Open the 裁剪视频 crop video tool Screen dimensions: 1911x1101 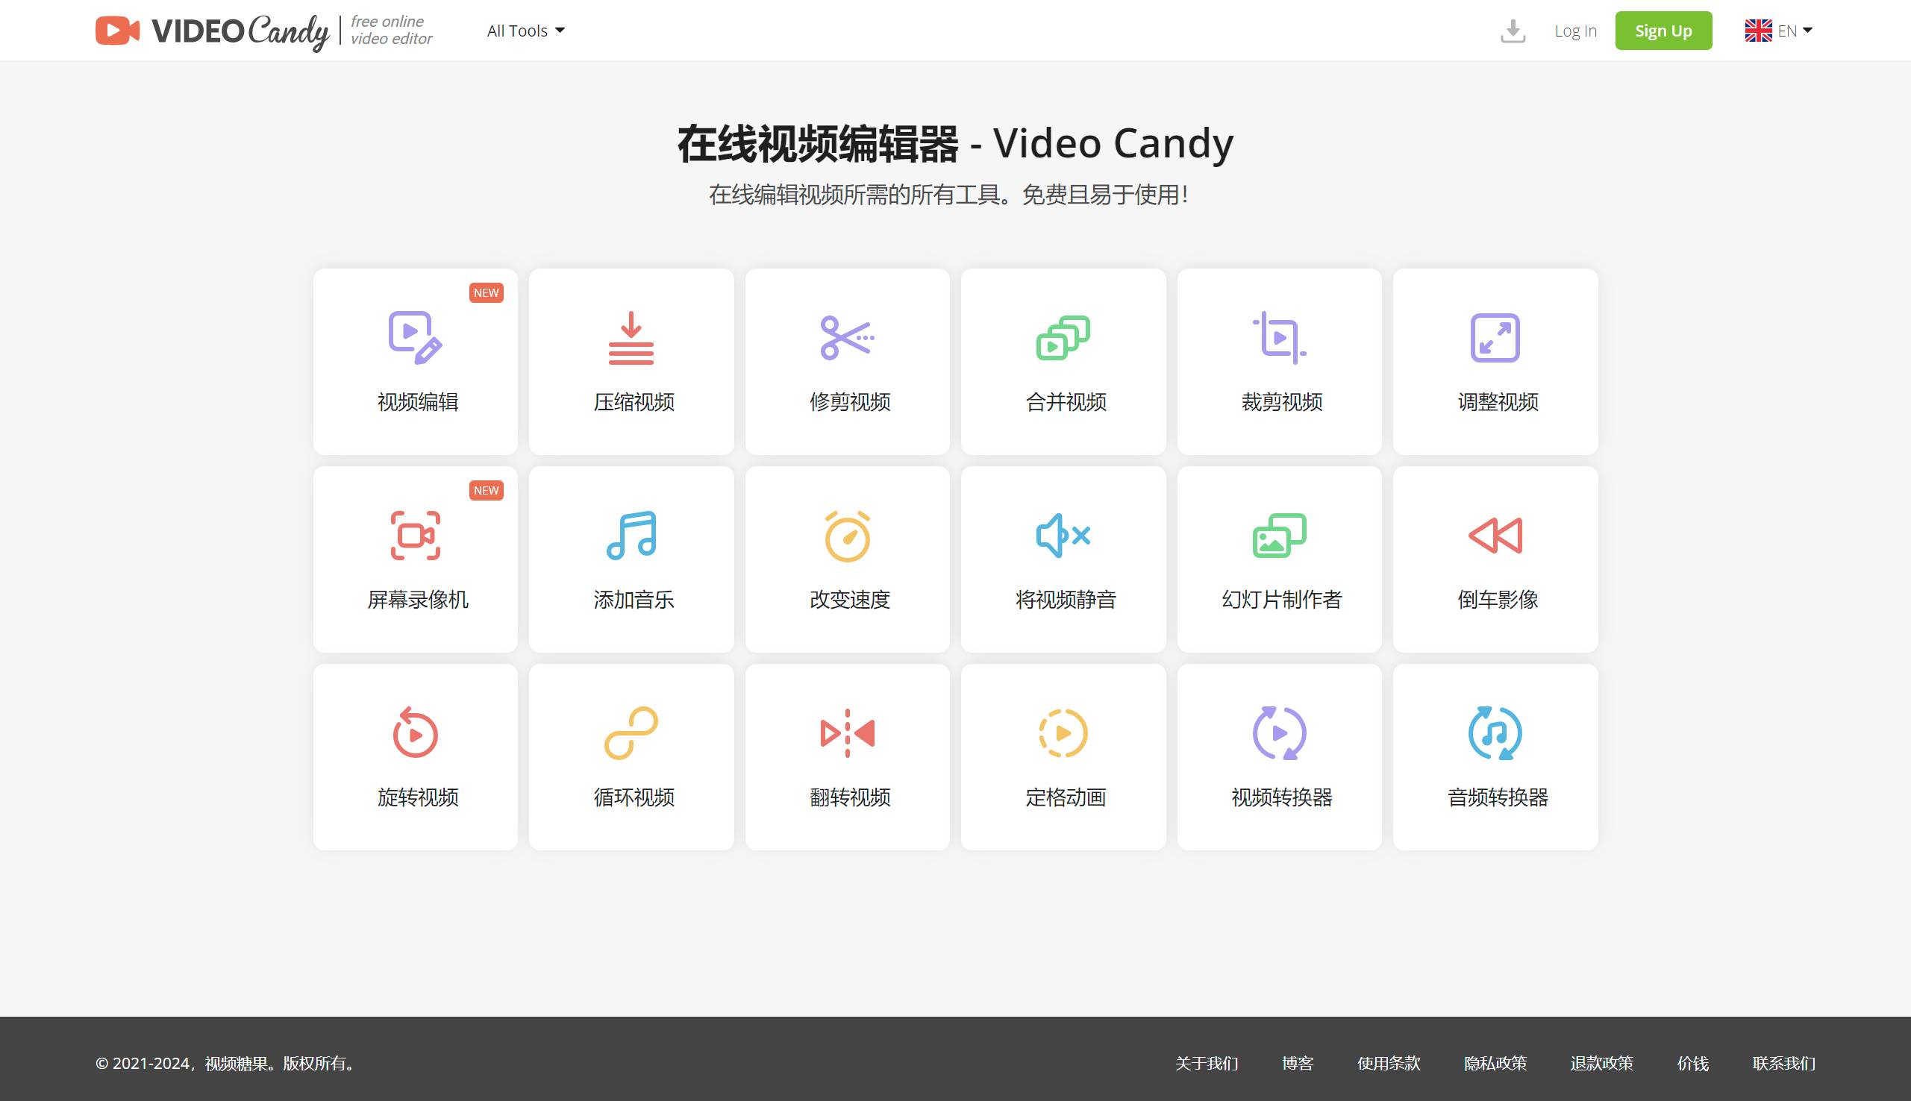coord(1279,362)
